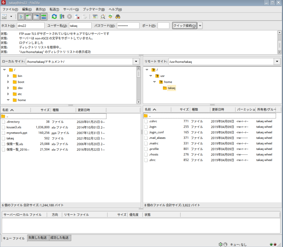Open quick connect history dropdown
This screenshot has width=283, height=247.
point(200,26)
